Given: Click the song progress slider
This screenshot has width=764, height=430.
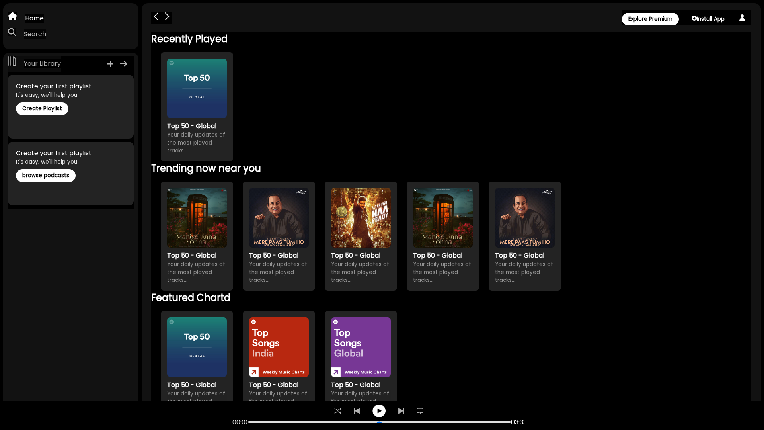Looking at the screenshot, I should click(x=379, y=422).
